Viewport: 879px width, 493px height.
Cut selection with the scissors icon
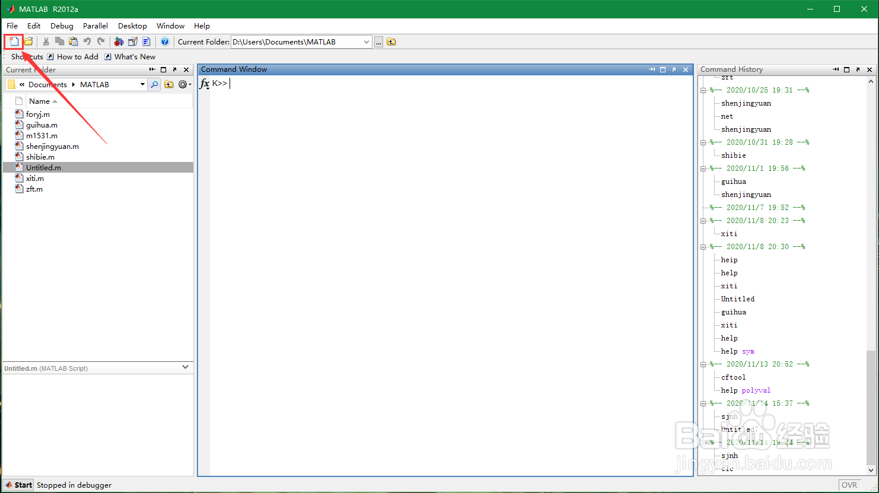pyautogui.click(x=46, y=42)
